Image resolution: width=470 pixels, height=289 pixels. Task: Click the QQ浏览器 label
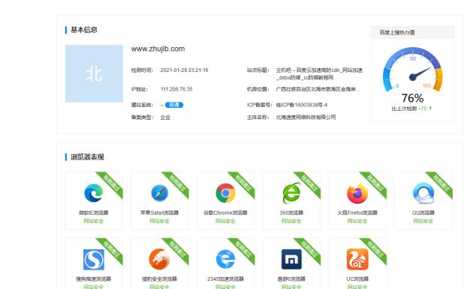click(x=423, y=213)
